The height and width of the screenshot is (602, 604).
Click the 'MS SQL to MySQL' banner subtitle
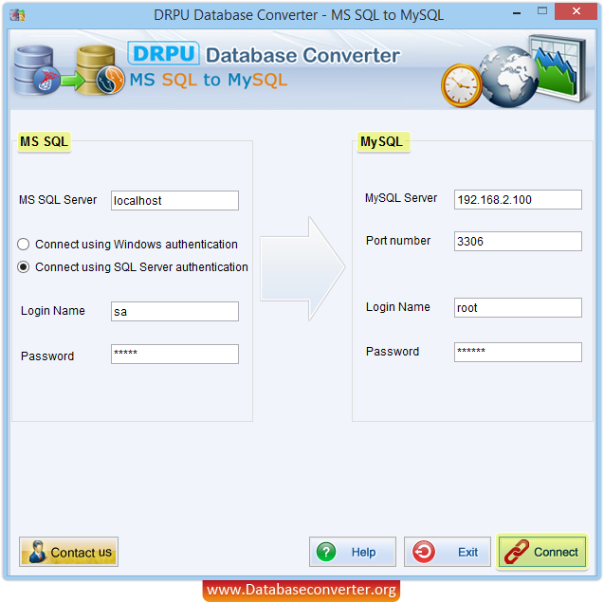[209, 81]
